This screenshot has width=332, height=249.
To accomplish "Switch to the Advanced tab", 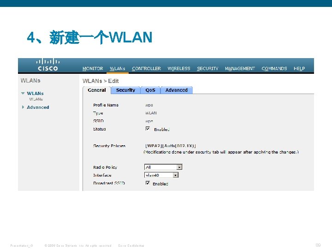I will (177, 90).
